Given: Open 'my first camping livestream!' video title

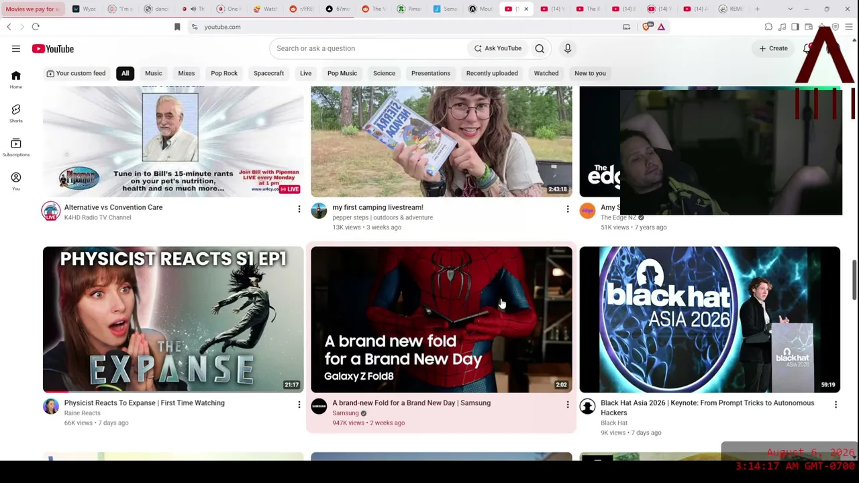Looking at the screenshot, I should (378, 207).
